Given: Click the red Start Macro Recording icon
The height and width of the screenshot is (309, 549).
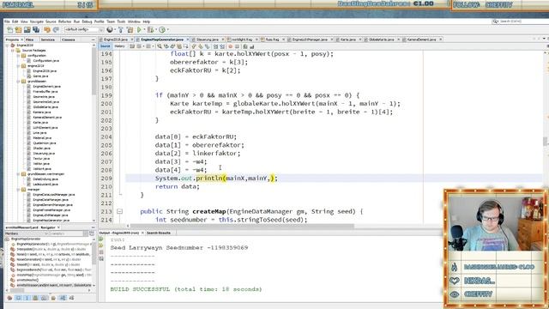Looking at the screenshot, I should [x=231, y=46].
